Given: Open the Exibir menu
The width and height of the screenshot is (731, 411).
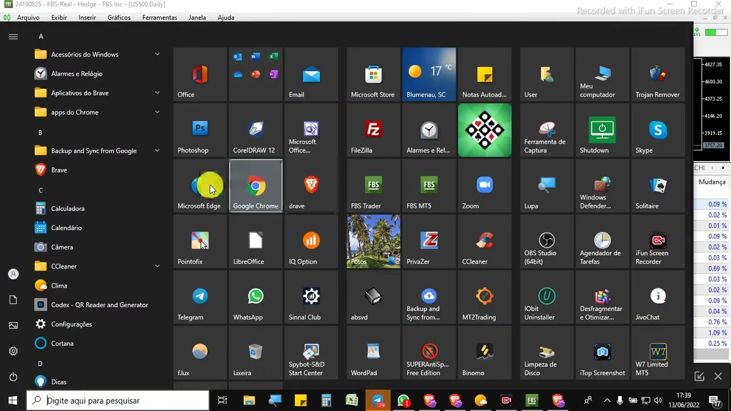Looking at the screenshot, I should pos(59,18).
